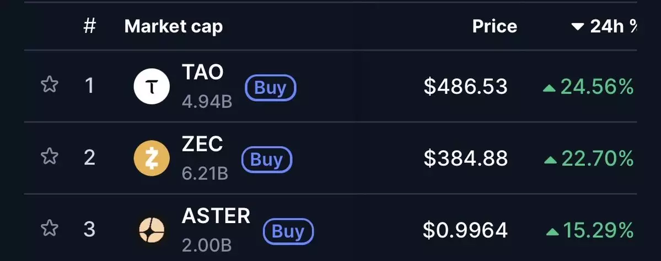Click the ZEC coin logo icon

pyautogui.click(x=152, y=158)
